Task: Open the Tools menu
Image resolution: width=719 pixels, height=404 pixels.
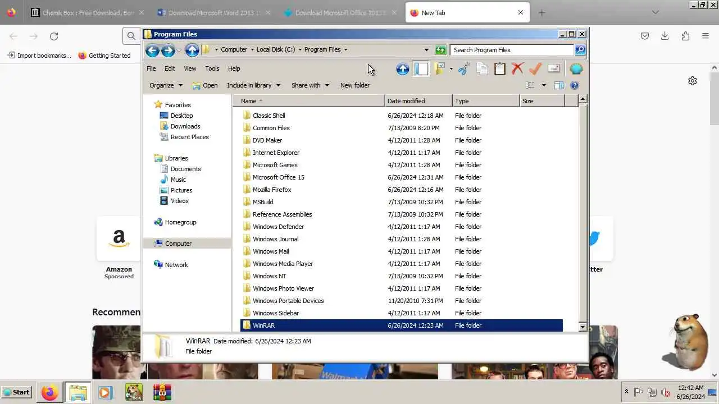Action: coord(212,68)
